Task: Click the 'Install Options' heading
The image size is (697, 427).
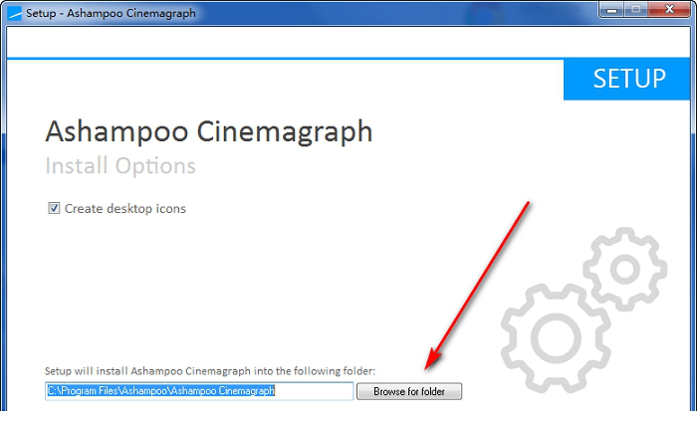Action: tap(120, 166)
